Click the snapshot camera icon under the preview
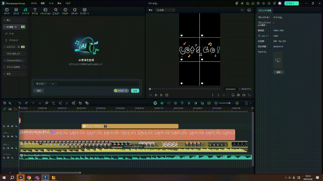This screenshot has height=181, width=323. pos(238,95)
